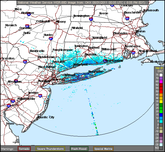The width and height of the screenshot is (165, 152).
Task: Click the Interstate 84 shield near Scranton
Action: click(x=25, y=62)
